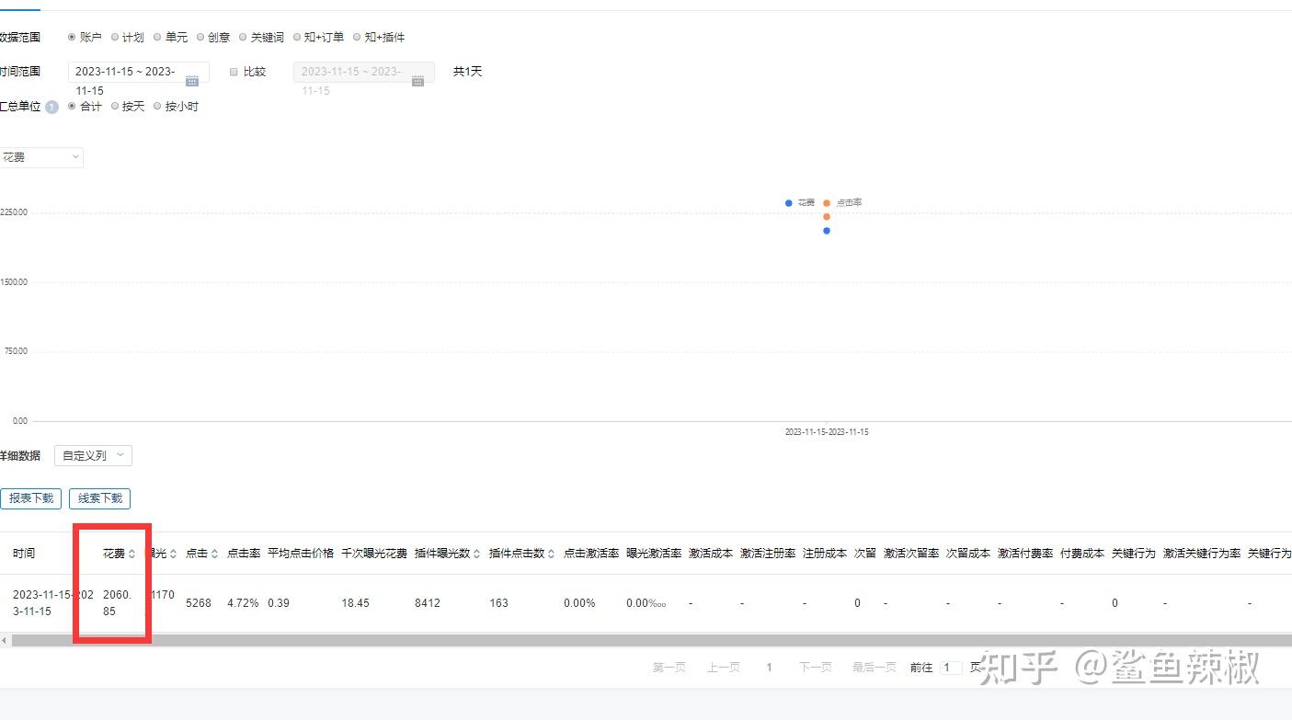This screenshot has height=720, width=1292.
Task: Toggle 点击率 orange legend dot in chart
Action: 827,202
